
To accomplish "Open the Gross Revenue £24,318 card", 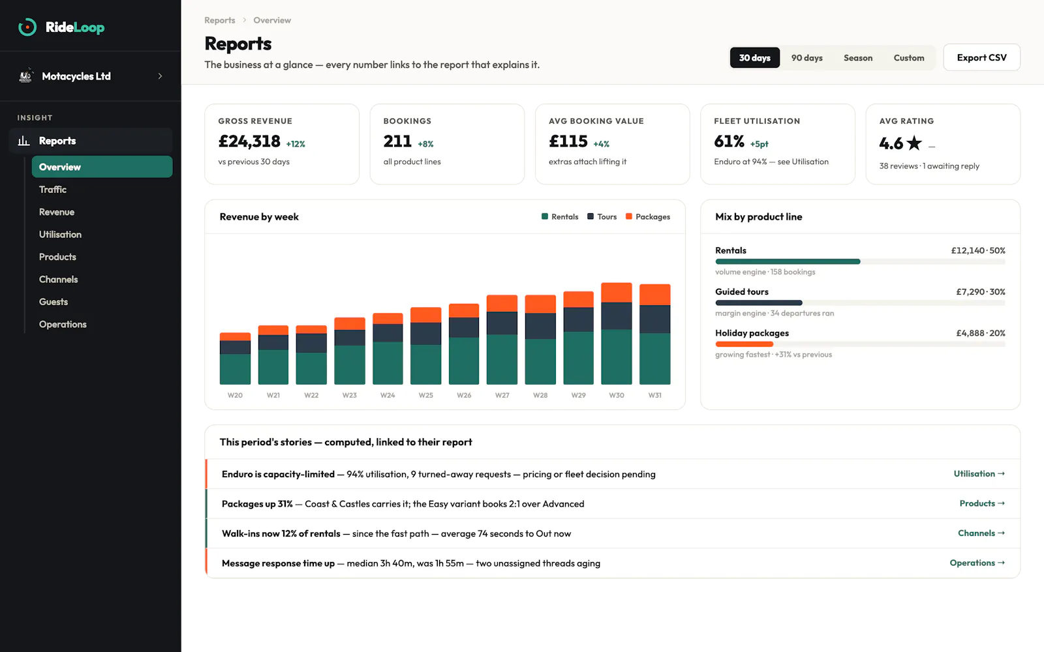I will [282, 144].
